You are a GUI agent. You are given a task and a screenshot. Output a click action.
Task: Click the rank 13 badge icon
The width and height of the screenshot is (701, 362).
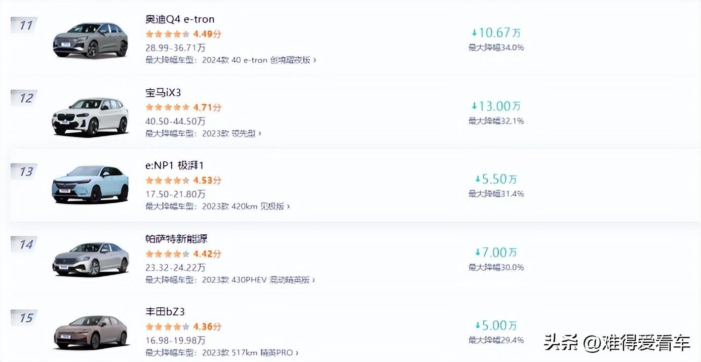click(24, 171)
